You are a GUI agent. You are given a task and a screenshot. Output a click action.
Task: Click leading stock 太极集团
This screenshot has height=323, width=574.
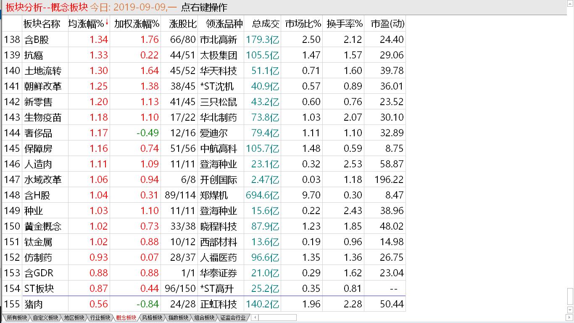[x=219, y=56]
